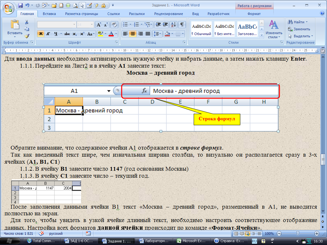Viewport: 327px width, 245px height.
Task: Save the document from the quick access toolbar
Action: point(20,5)
